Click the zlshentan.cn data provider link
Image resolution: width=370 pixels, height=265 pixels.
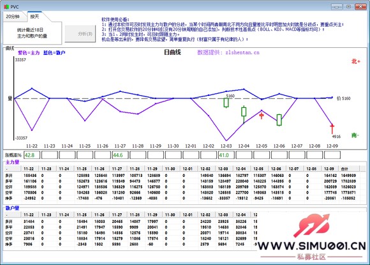click(x=242, y=52)
